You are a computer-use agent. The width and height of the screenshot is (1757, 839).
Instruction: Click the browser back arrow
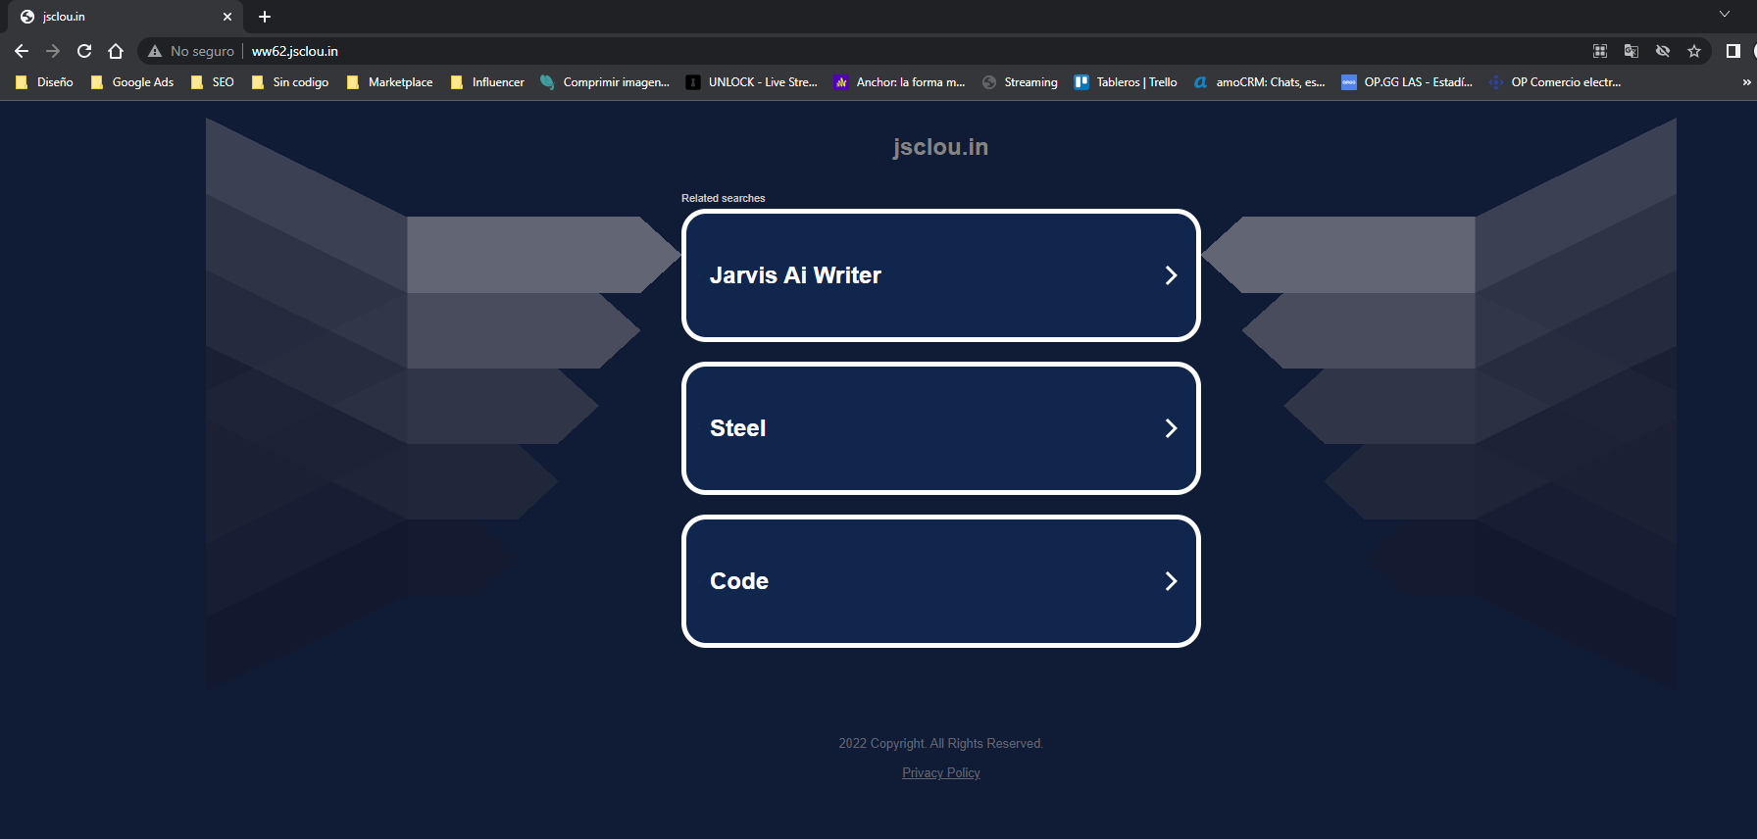[x=22, y=51]
